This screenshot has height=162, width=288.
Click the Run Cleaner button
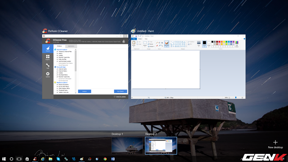[x=121, y=91]
